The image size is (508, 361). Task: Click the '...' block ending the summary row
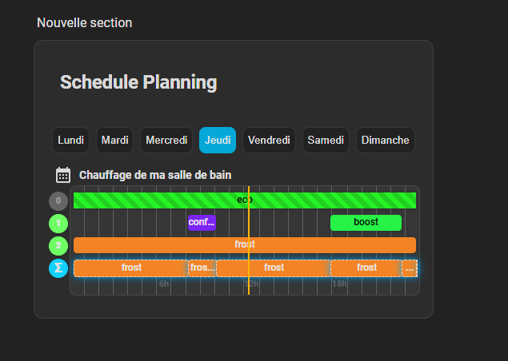[409, 268]
